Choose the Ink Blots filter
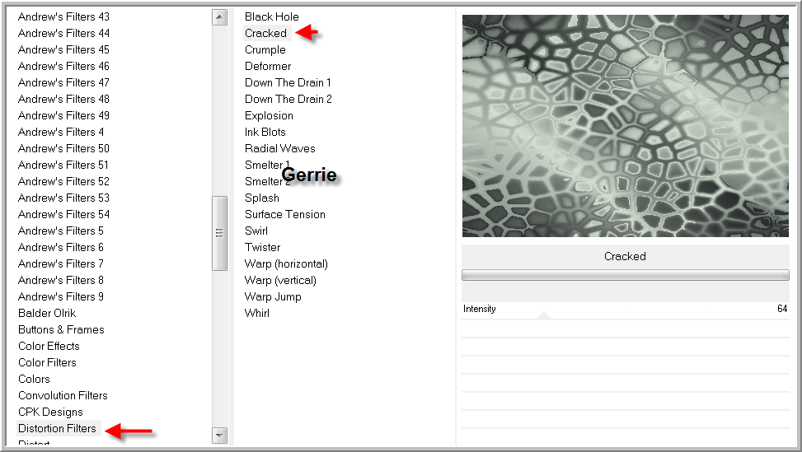Image resolution: width=802 pixels, height=452 pixels. pyautogui.click(x=265, y=132)
